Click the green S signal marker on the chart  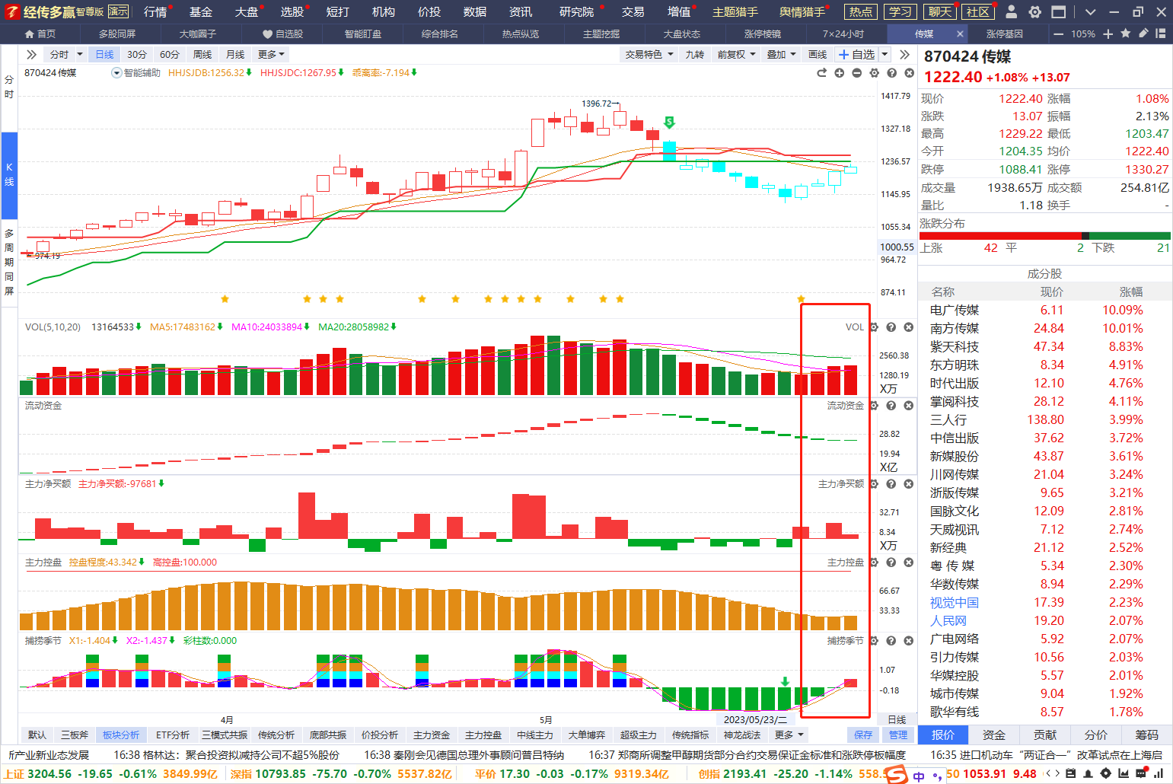click(669, 122)
